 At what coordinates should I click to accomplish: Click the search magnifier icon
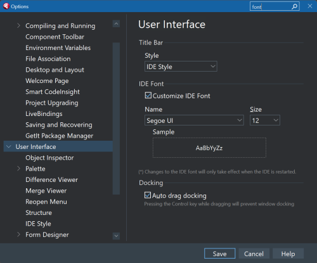coord(294,7)
